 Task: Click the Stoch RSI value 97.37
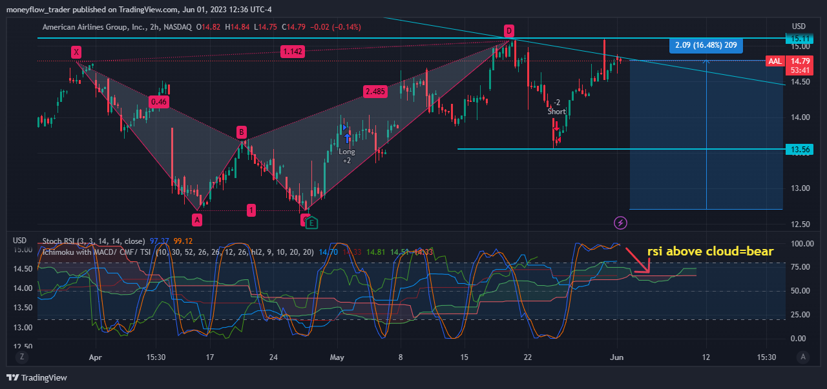159,240
